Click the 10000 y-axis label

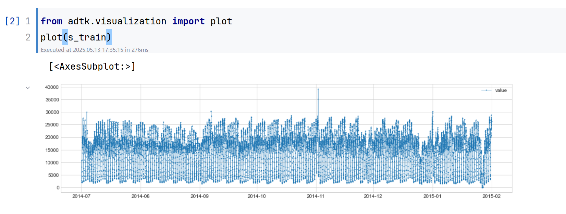pyautogui.click(x=52, y=163)
